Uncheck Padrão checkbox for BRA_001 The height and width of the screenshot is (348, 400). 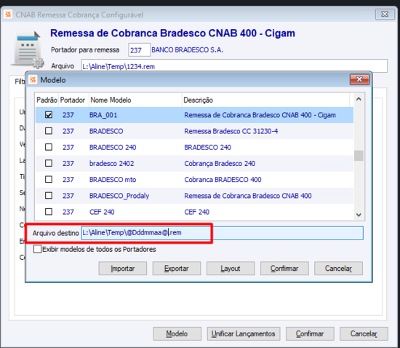[49, 115]
